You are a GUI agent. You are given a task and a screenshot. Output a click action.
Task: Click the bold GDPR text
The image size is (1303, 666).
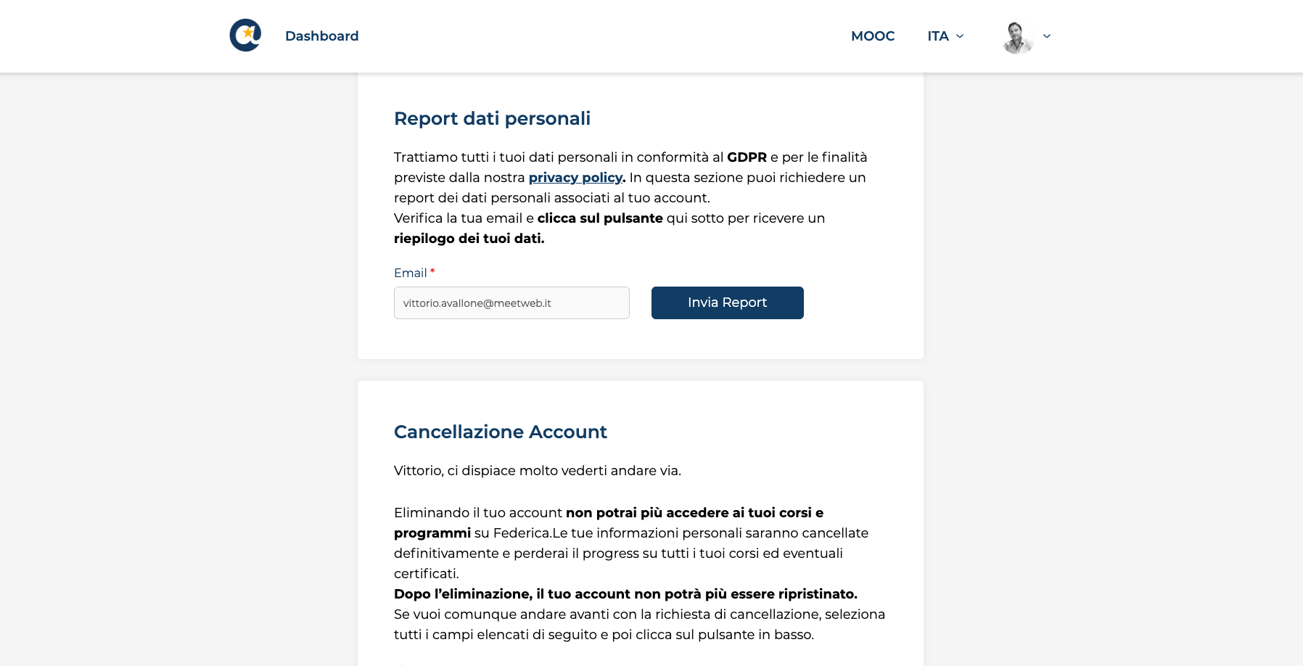click(x=747, y=157)
